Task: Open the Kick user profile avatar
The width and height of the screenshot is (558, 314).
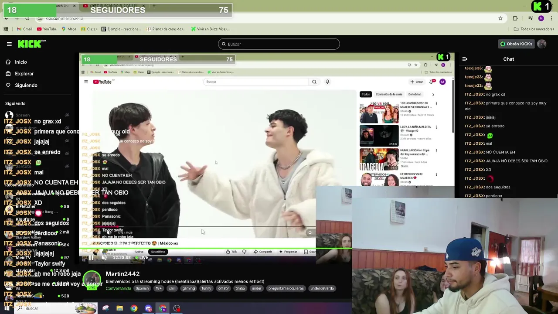Action: [542, 44]
